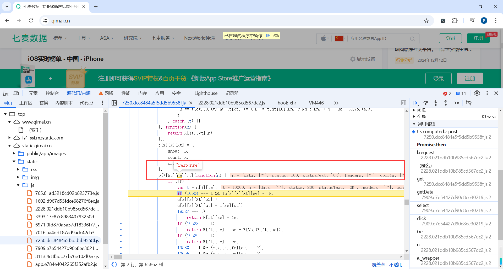Open 7909.e7e54427d90e8ee3021 file in tree
This screenshot has width=503, height=269.
click(67, 248)
